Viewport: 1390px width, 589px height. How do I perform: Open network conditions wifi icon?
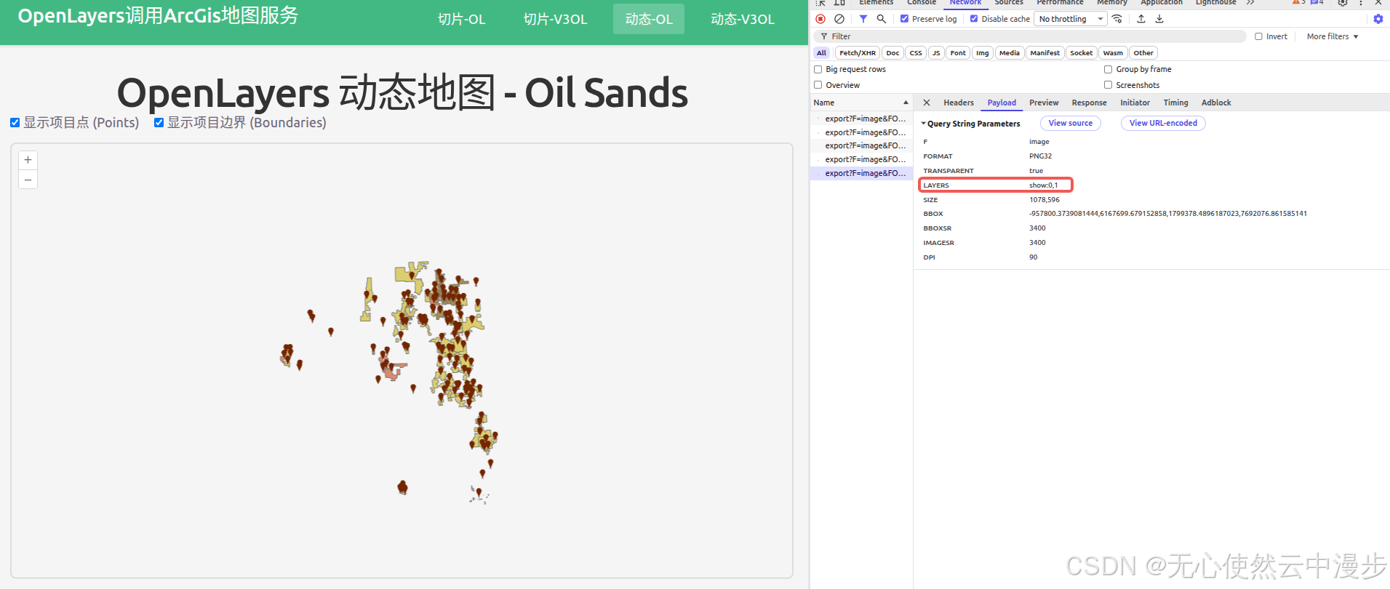pyautogui.click(x=1117, y=19)
